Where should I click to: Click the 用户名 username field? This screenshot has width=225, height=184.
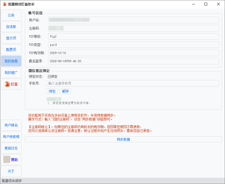pyautogui.click(x=134, y=20)
